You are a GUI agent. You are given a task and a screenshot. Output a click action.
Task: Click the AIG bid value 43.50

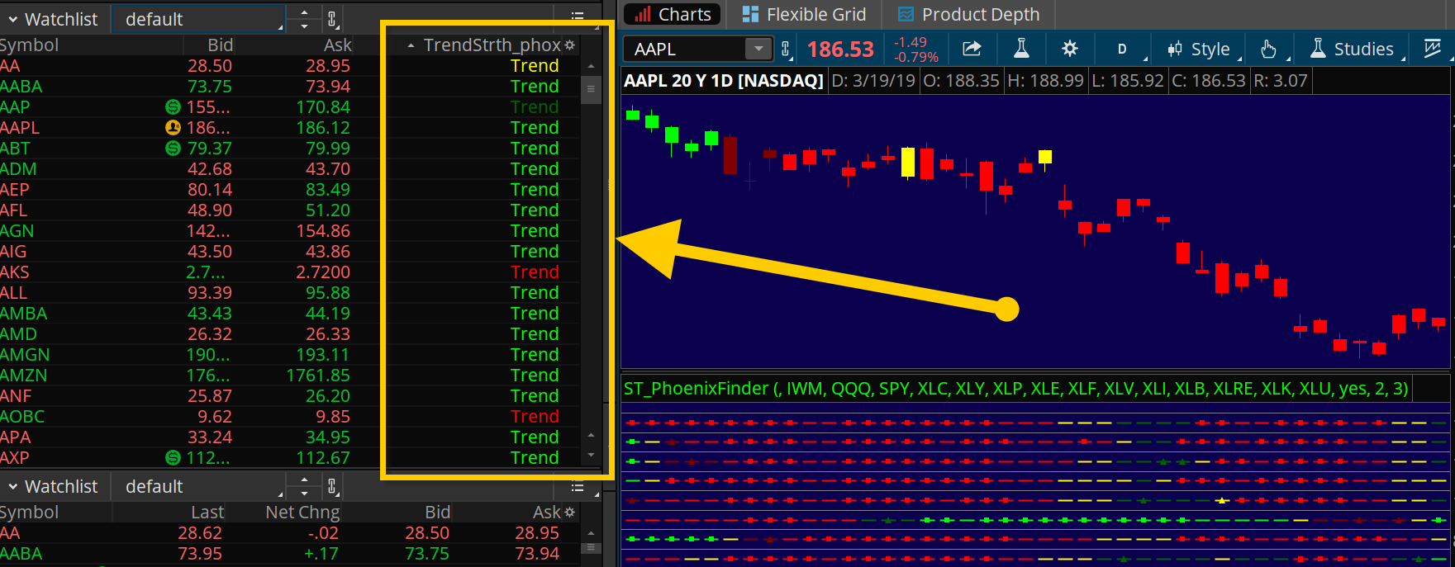210,251
